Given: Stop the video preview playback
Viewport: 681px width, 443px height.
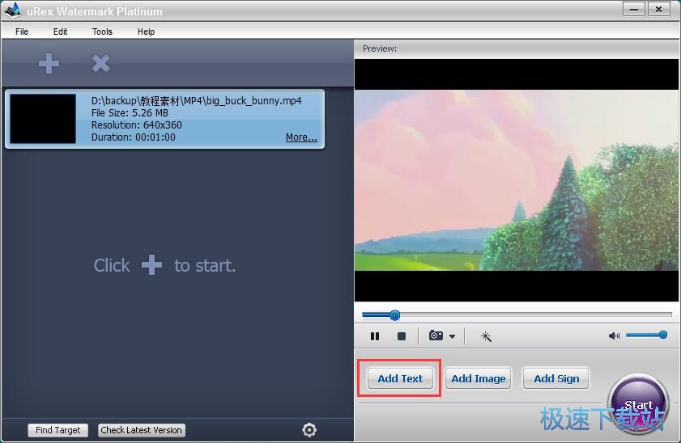Looking at the screenshot, I should 402,336.
